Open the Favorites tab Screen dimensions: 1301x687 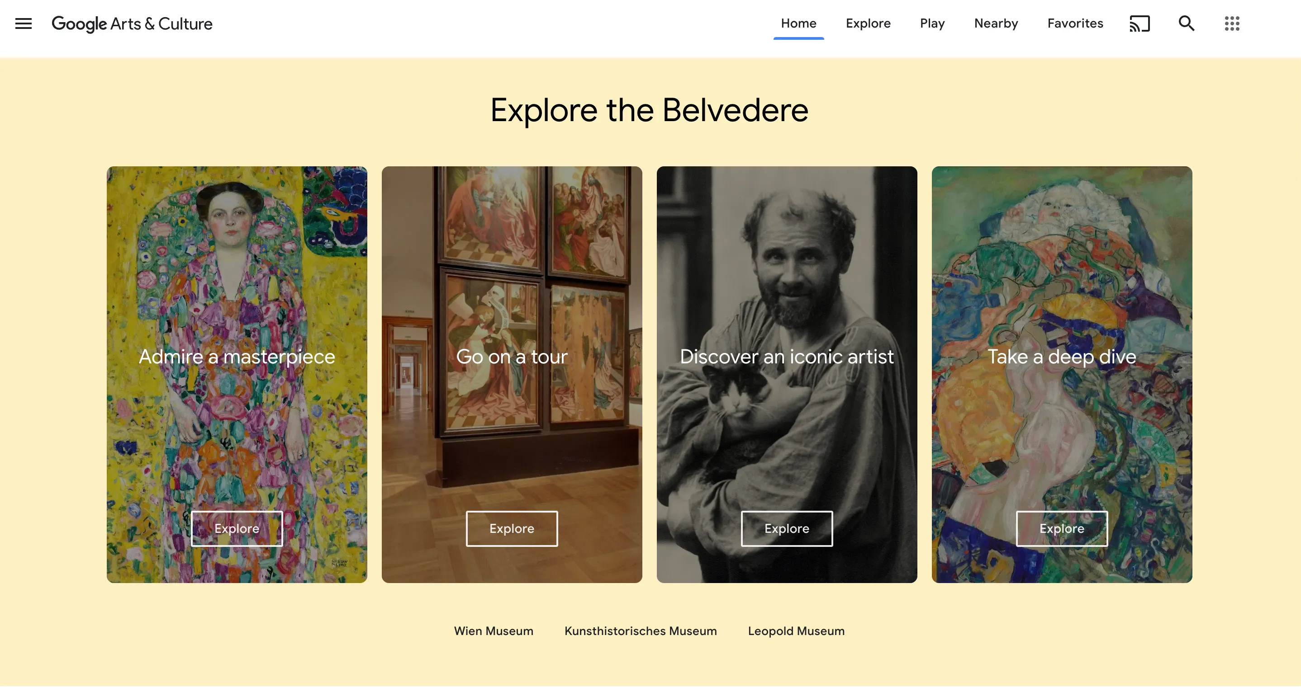(1075, 23)
